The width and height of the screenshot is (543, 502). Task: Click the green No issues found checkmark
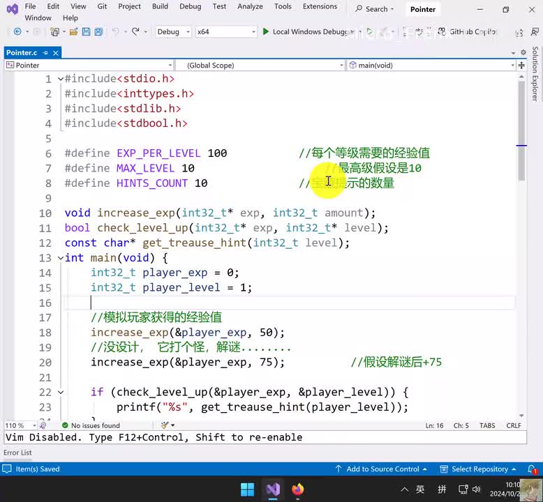(65, 425)
